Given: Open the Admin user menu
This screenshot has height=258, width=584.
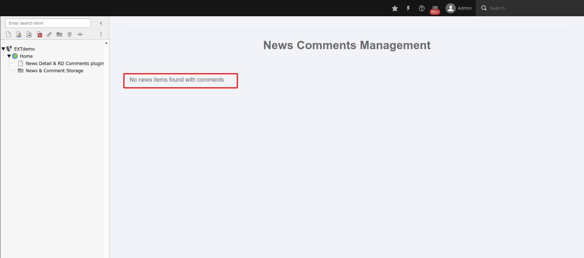Looking at the screenshot, I should click(x=459, y=8).
